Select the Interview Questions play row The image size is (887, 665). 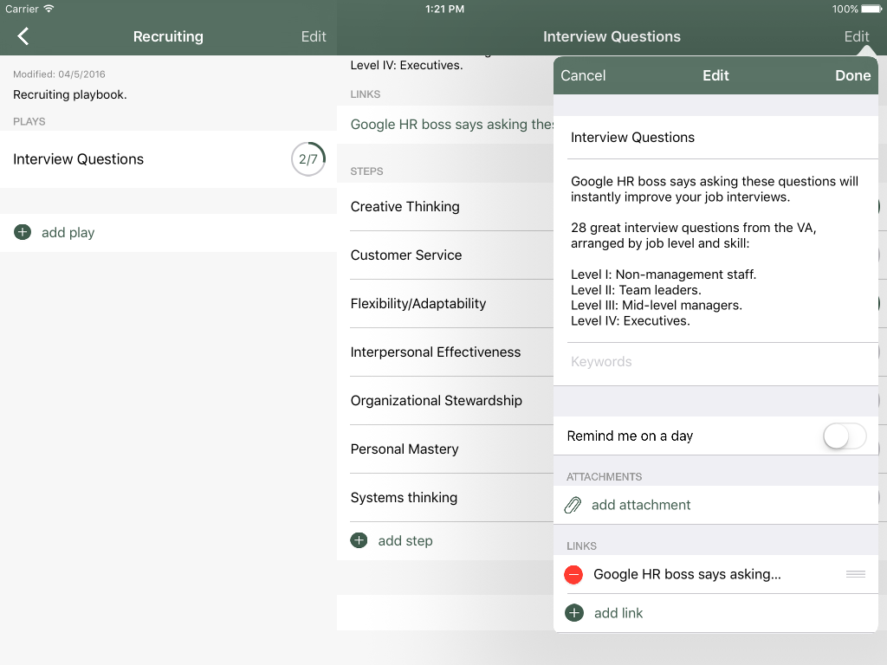click(x=169, y=159)
